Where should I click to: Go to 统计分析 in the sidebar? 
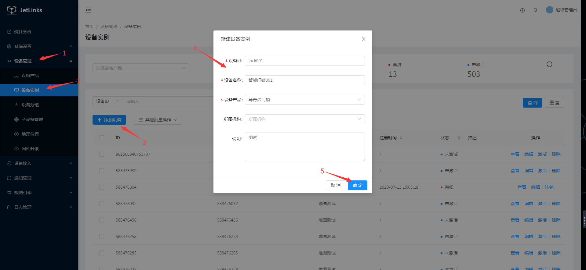click(23, 32)
